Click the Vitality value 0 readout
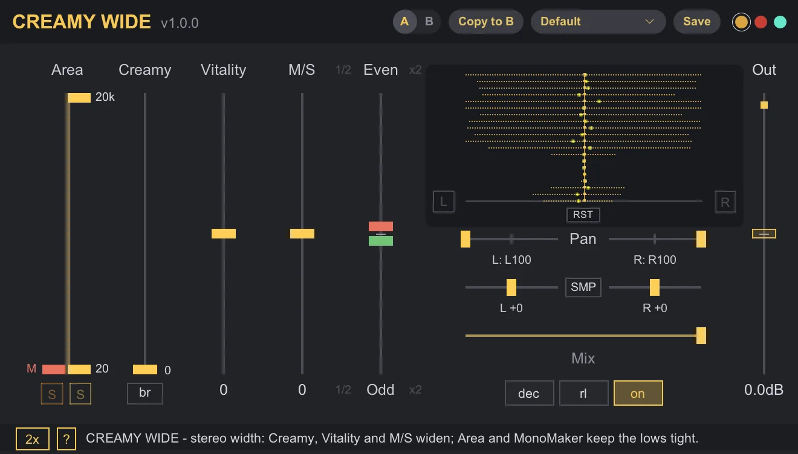The image size is (798, 454). (x=224, y=390)
